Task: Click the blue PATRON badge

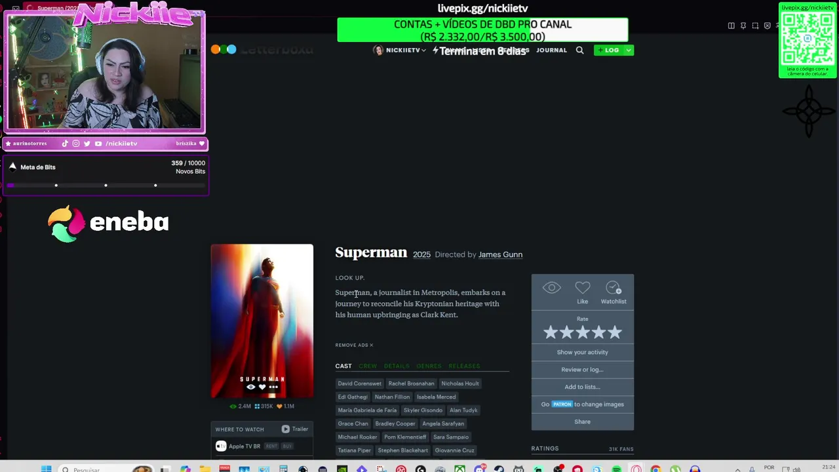Action: (x=562, y=404)
